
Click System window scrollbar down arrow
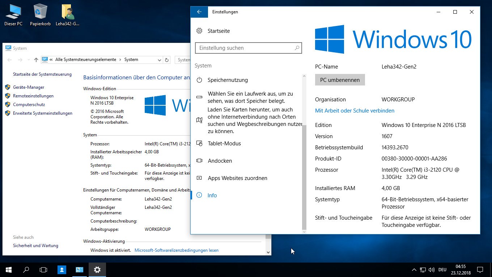[x=268, y=252]
